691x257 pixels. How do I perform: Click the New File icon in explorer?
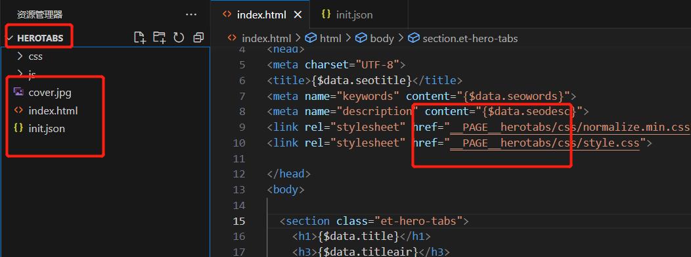pos(140,38)
